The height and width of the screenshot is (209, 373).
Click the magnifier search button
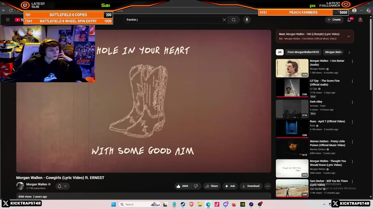(x=234, y=20)
